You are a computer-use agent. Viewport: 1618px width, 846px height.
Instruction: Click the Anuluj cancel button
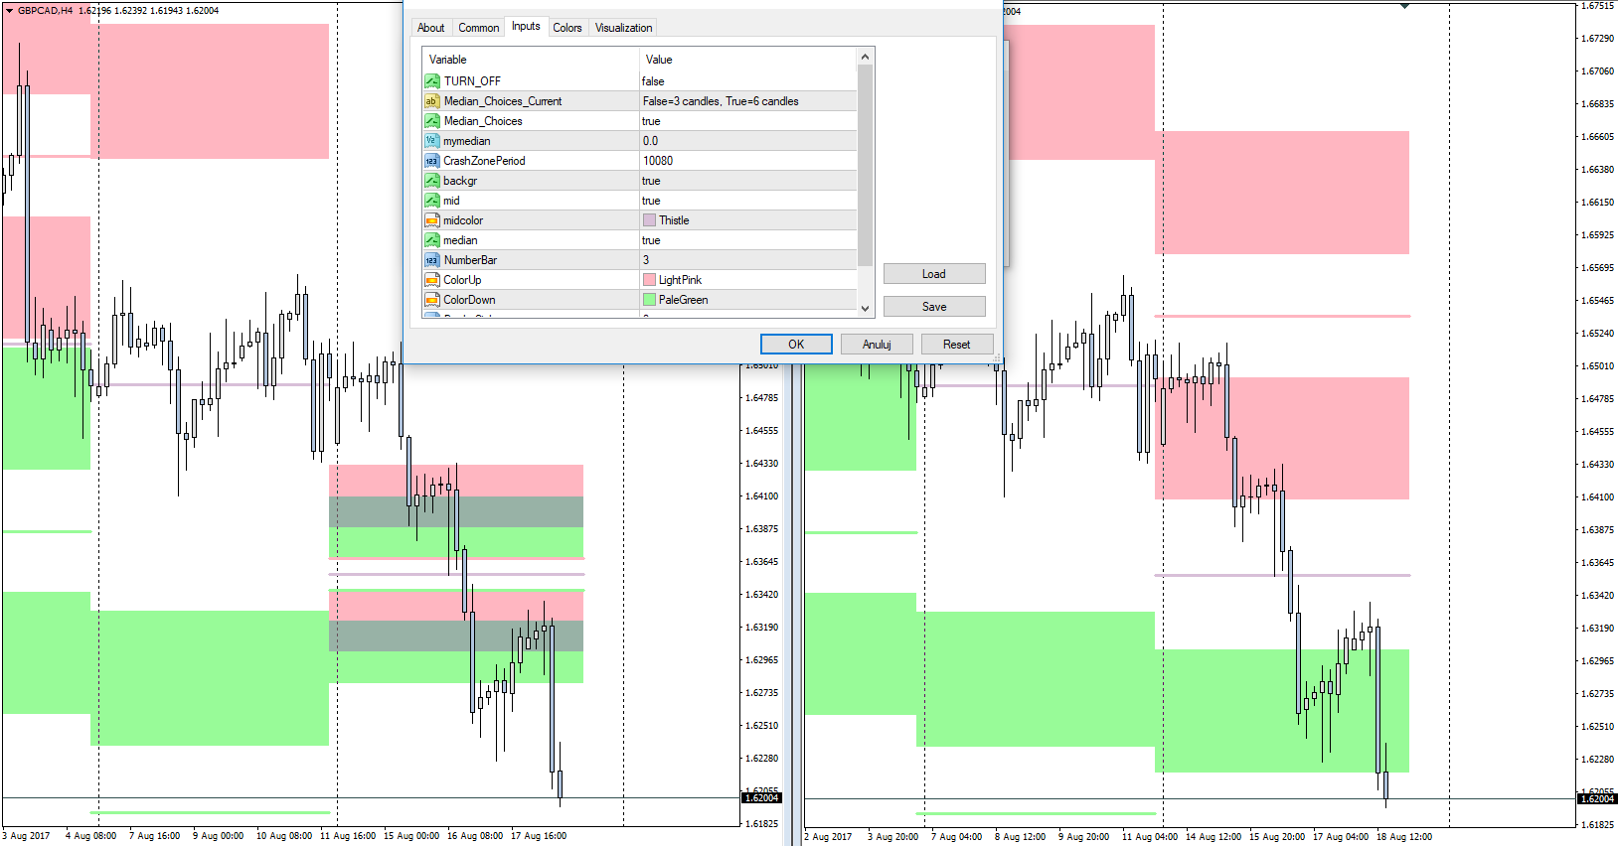pos(877,345)
